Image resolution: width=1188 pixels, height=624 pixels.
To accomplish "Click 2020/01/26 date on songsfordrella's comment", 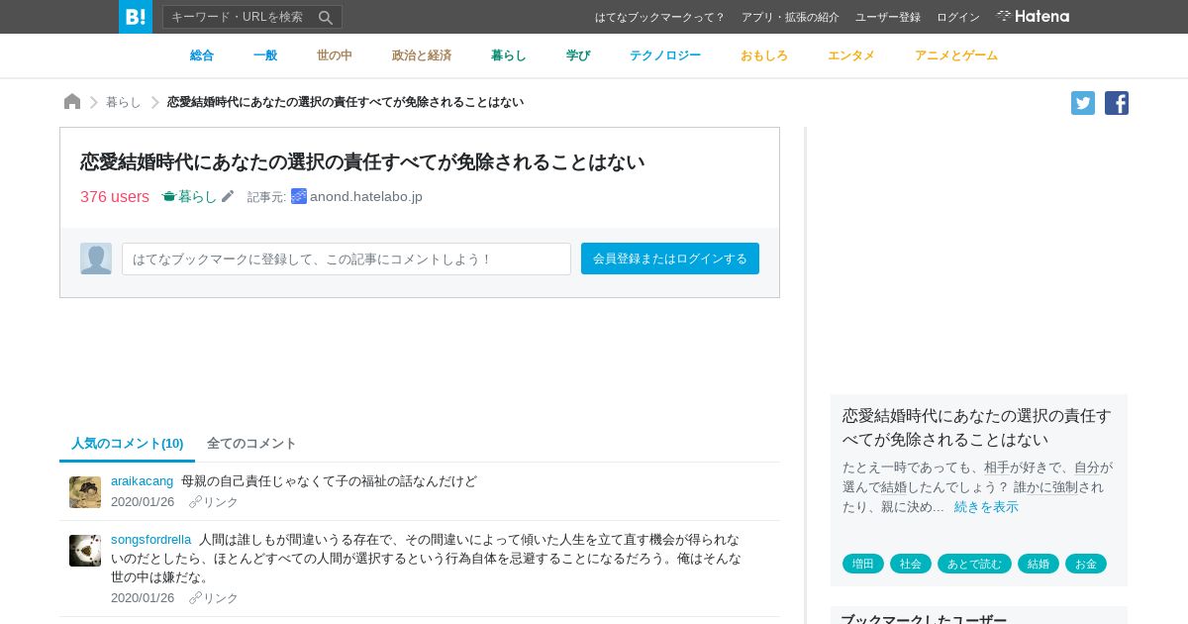I will click(143, 598).
